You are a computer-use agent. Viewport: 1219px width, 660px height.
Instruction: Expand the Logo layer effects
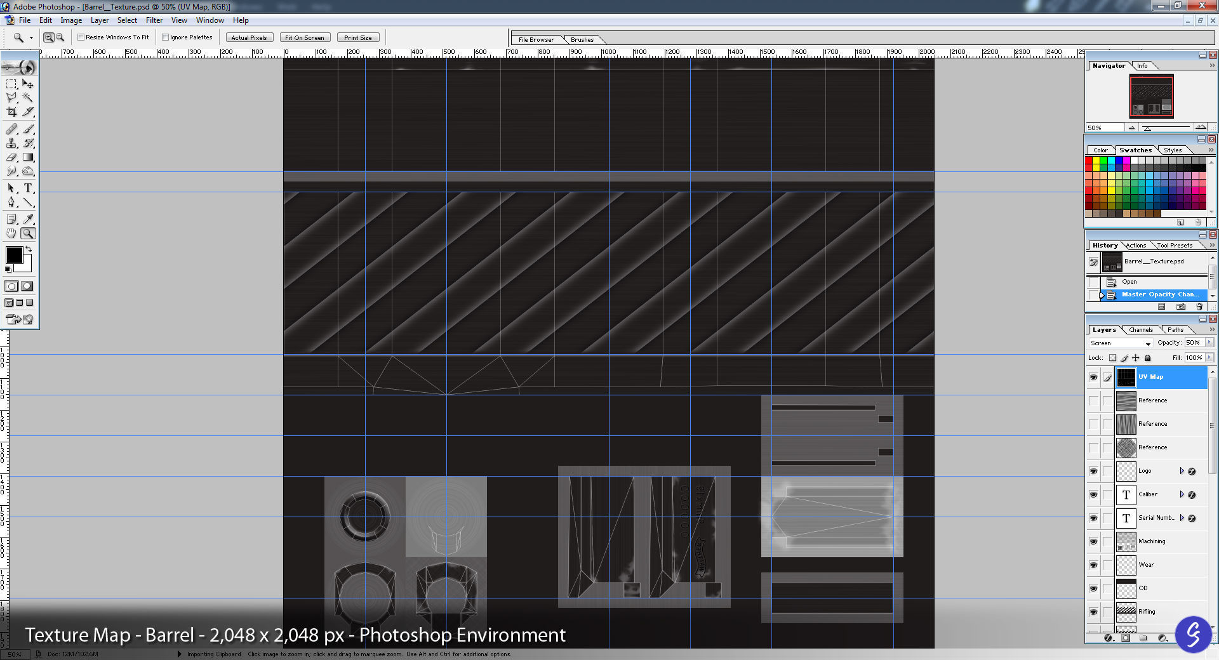(1182, 471)
